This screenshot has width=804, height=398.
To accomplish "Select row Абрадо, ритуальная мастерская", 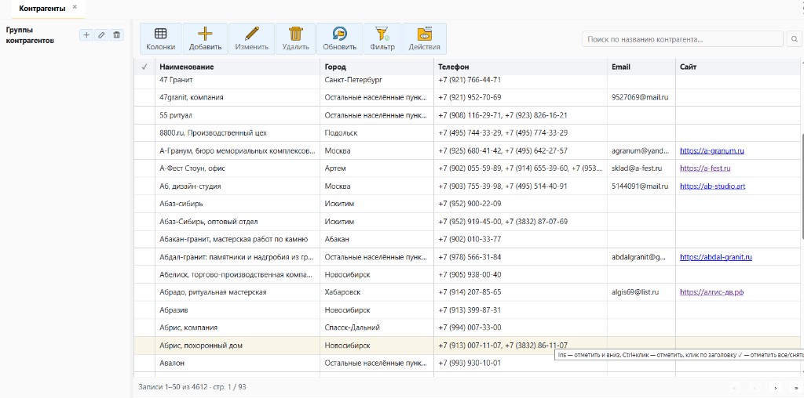I will pyautogui.click(x=467, y=292).
